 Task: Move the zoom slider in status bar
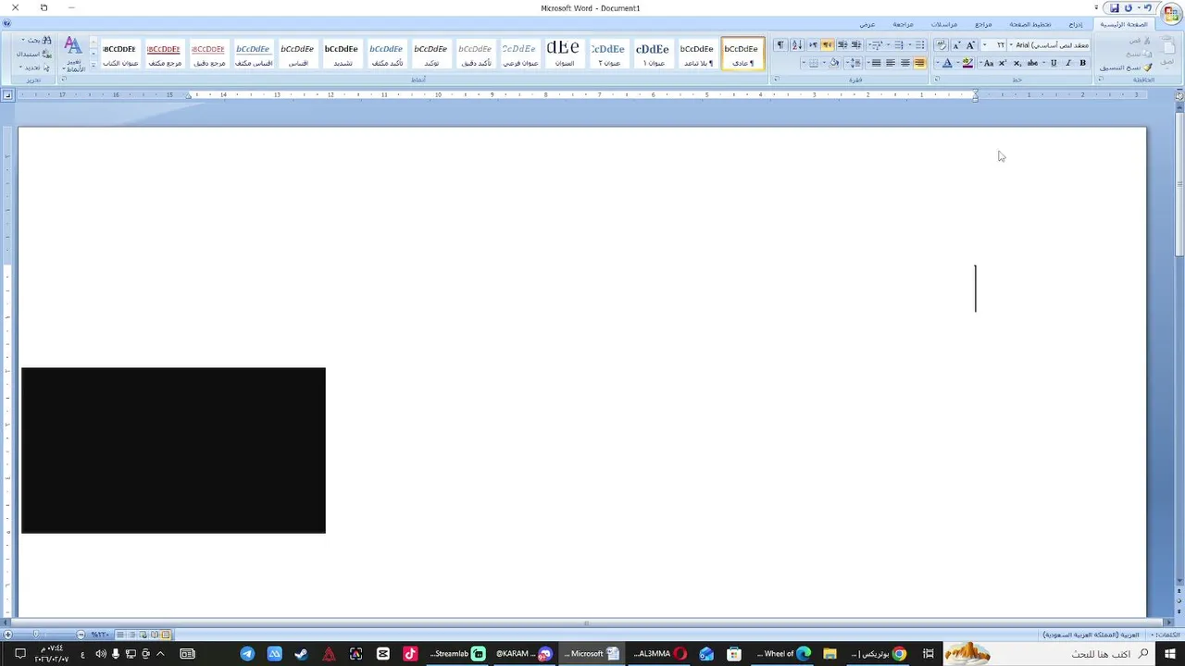(x=37, y=635)
